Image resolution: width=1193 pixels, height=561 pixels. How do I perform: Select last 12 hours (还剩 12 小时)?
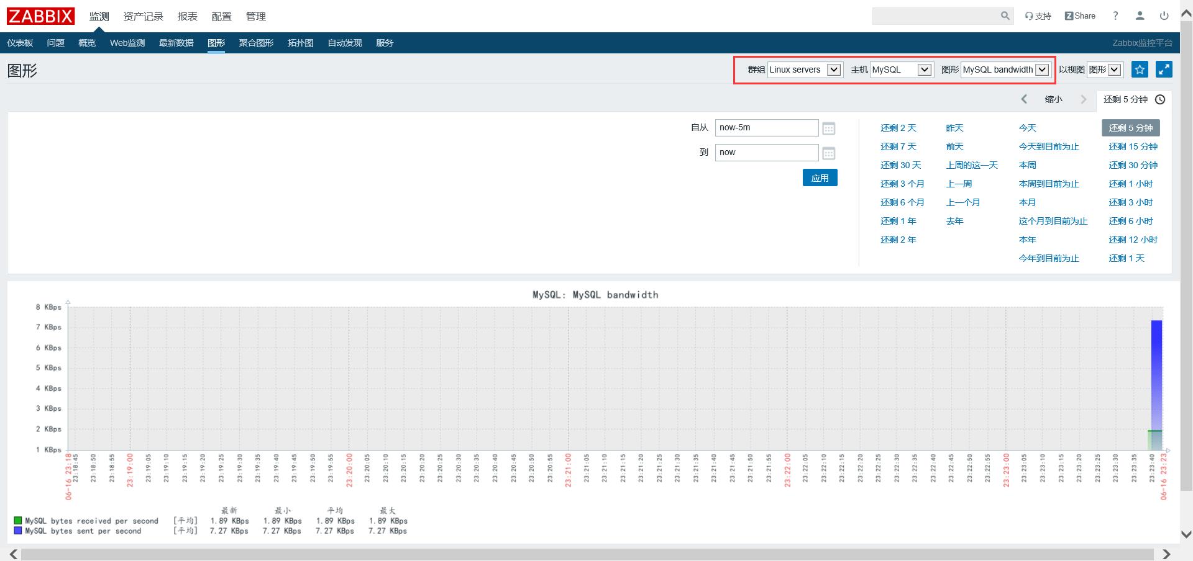click(1133, 240)
